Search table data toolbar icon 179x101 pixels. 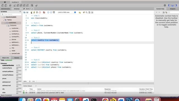(32, 5)
